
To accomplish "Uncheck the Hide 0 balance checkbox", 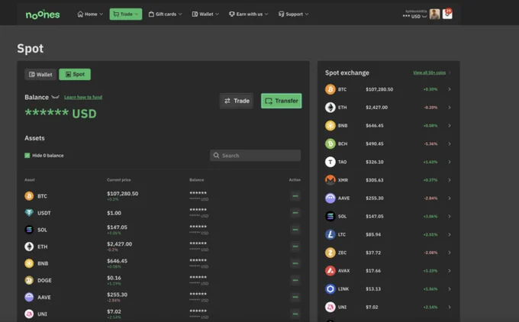I will [27, 156].
